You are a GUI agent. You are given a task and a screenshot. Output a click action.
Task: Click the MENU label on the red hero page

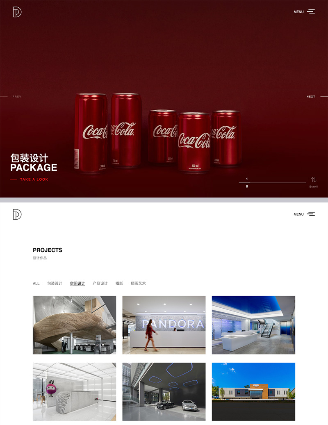pyautogui.click(x=298, y=12)
